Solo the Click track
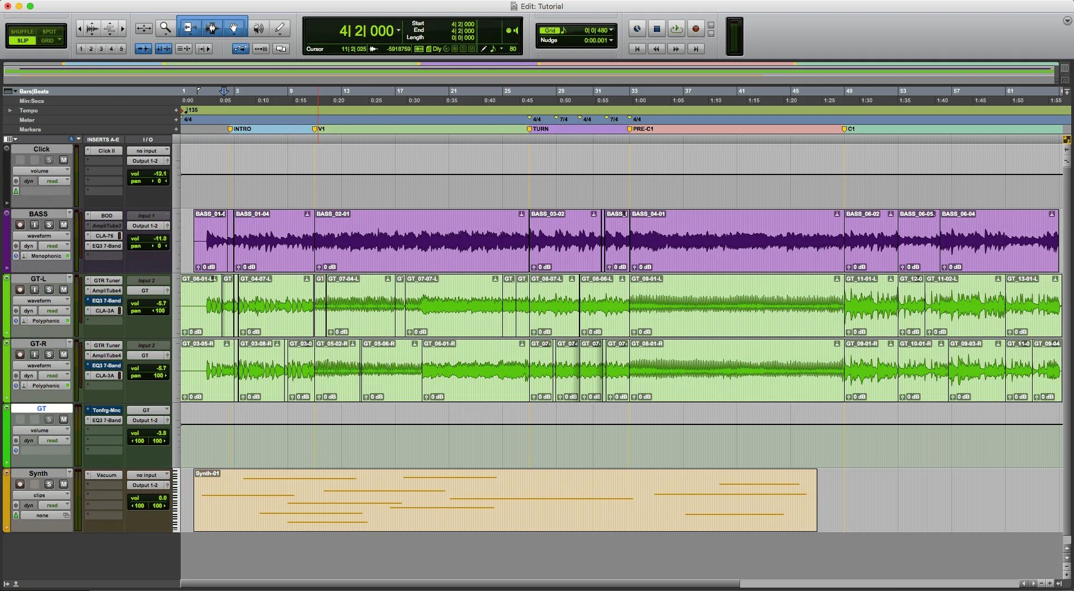This screenshot has width=1074, height=591. [49, 159]
